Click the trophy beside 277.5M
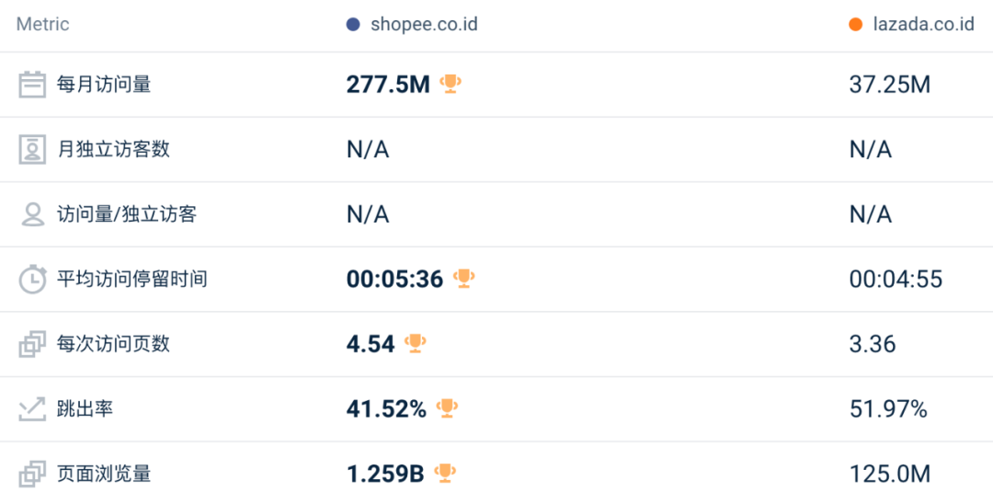 pyautogui.click(x=450, y=85)
